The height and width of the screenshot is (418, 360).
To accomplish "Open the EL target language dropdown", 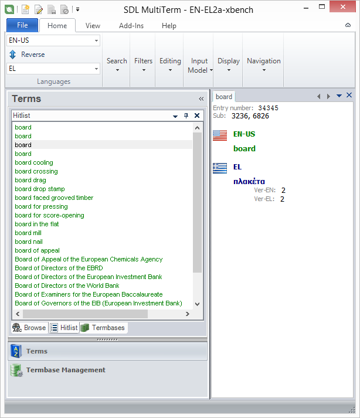I will coord(96,69).
